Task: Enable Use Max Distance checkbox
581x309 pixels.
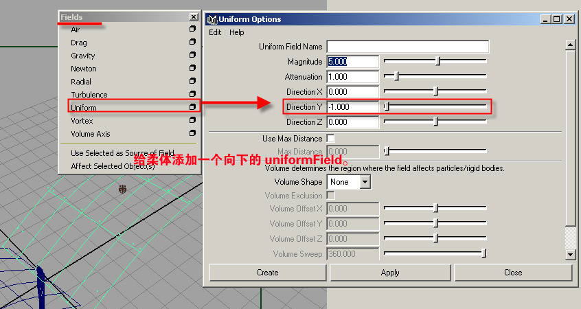Action: (330, 138)
